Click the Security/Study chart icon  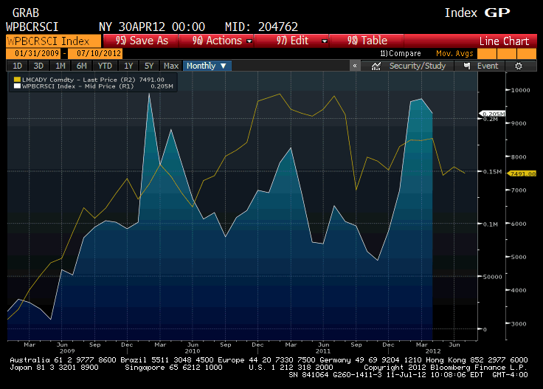click(376, 66)
